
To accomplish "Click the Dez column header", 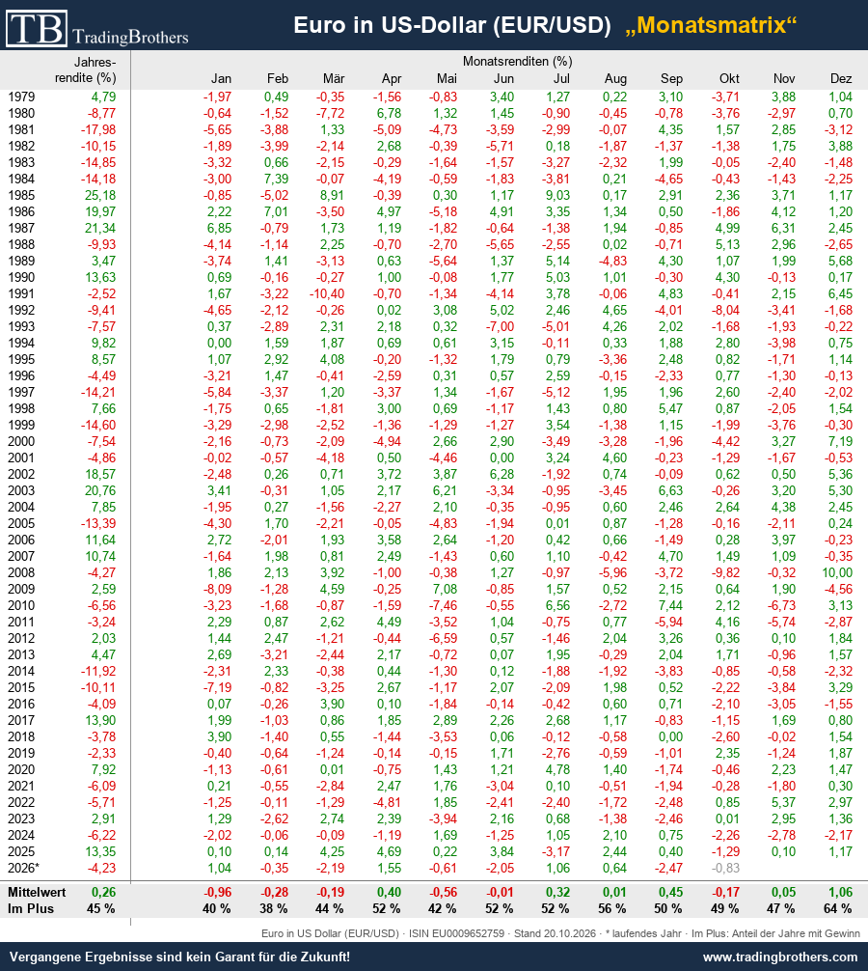I will click(x=841, y=78).
